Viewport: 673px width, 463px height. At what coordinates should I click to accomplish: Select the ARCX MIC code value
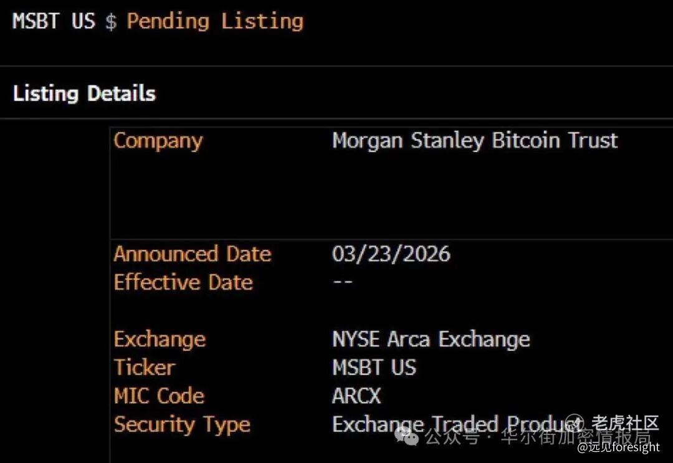(x=356, y=396)
